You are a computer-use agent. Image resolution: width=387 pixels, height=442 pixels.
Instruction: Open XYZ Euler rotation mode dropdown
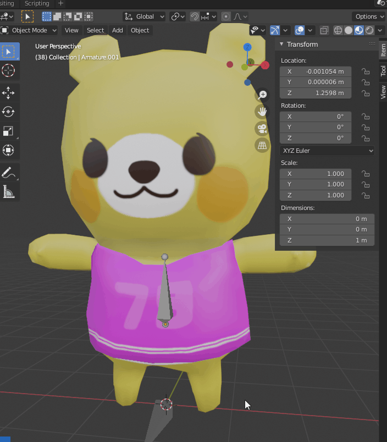point(327,151)
